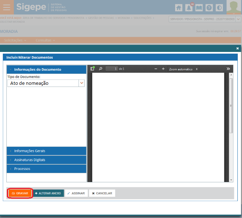Expand the Processos section

pos(46,169)
